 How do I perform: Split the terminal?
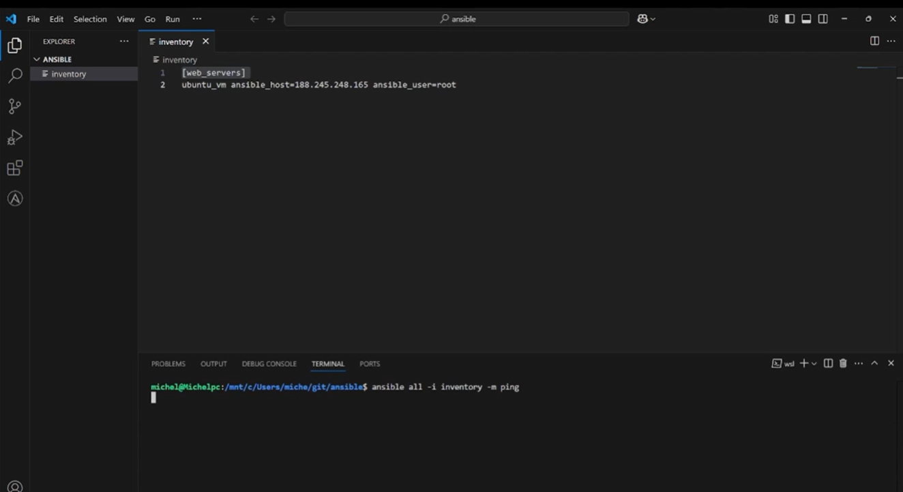tap(828, 363)
